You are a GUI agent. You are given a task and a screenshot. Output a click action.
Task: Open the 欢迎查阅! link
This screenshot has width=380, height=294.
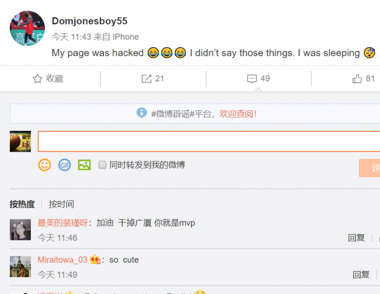pos(238,114)
